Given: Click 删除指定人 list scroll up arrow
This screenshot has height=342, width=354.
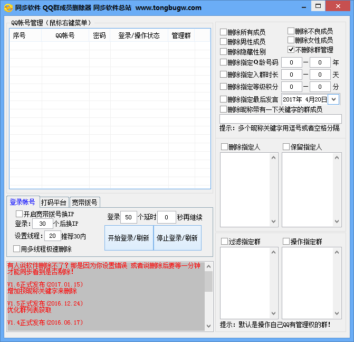Looking at the screenshot, I should pyautogui.click(x=274, y=158).
